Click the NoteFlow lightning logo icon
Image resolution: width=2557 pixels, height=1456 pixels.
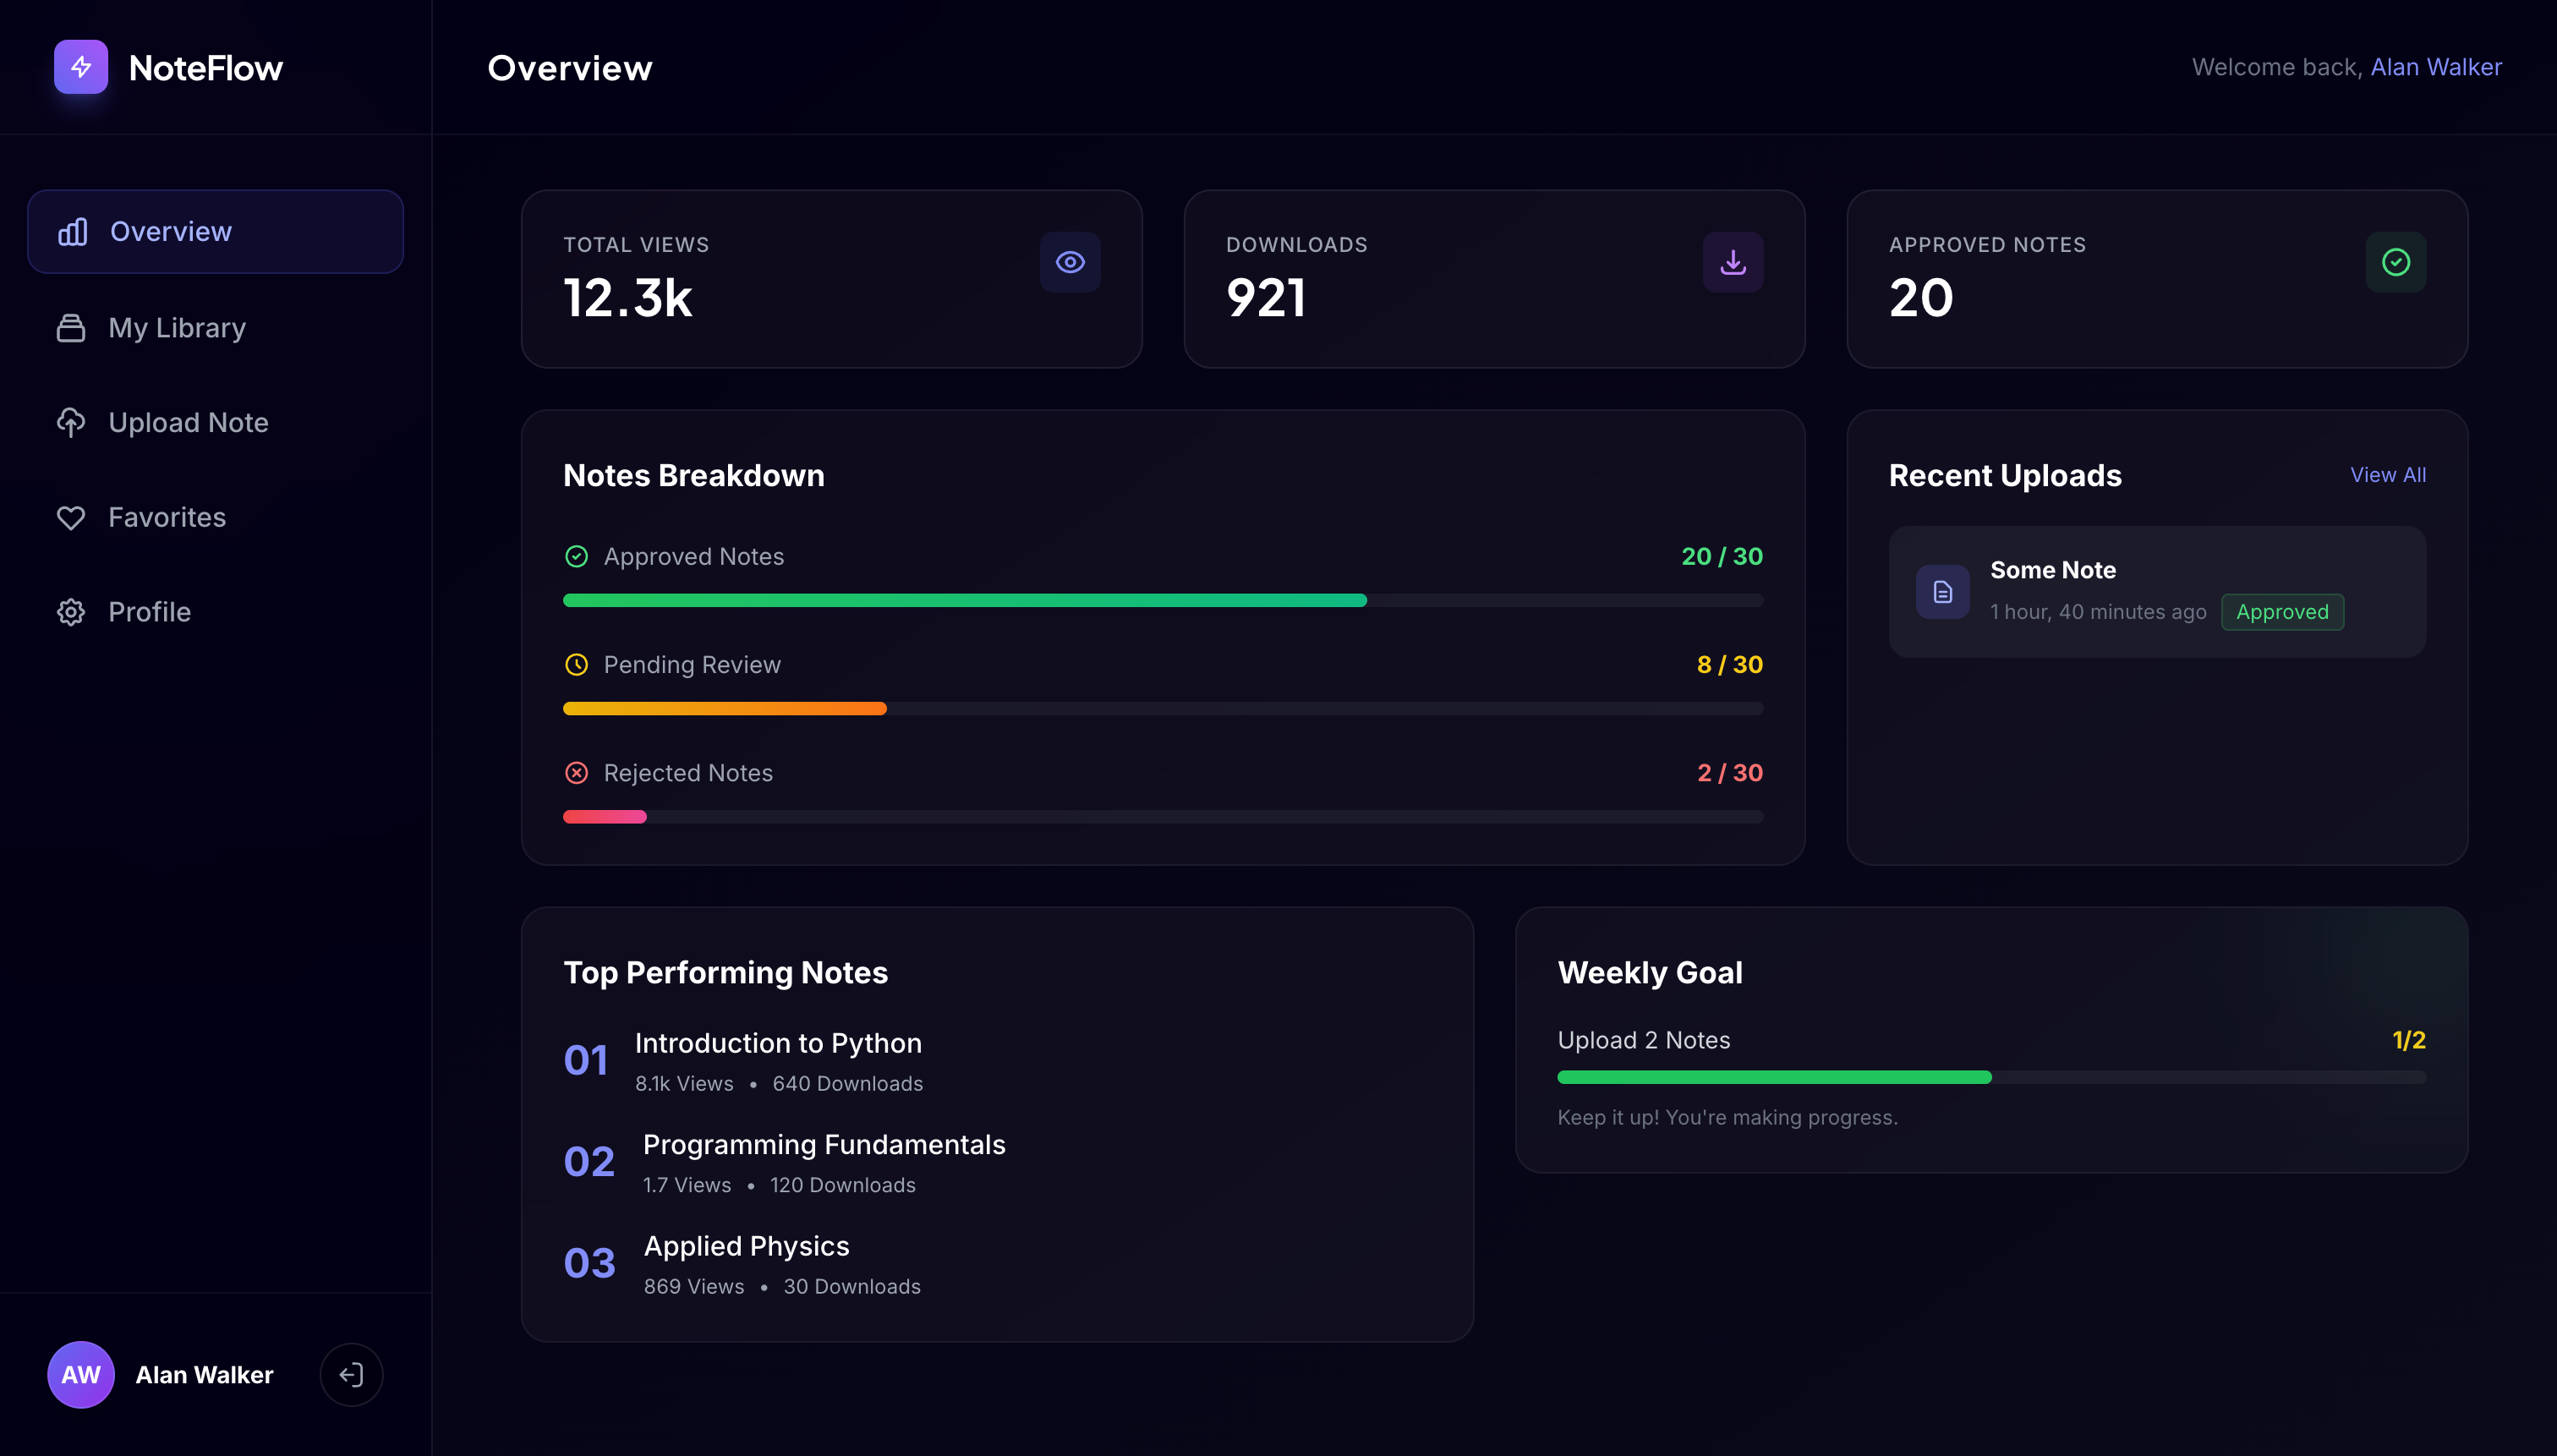click(81, 67)
